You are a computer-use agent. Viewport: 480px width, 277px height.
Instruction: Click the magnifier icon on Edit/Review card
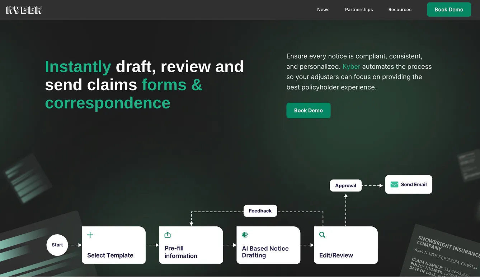point(322,235)
